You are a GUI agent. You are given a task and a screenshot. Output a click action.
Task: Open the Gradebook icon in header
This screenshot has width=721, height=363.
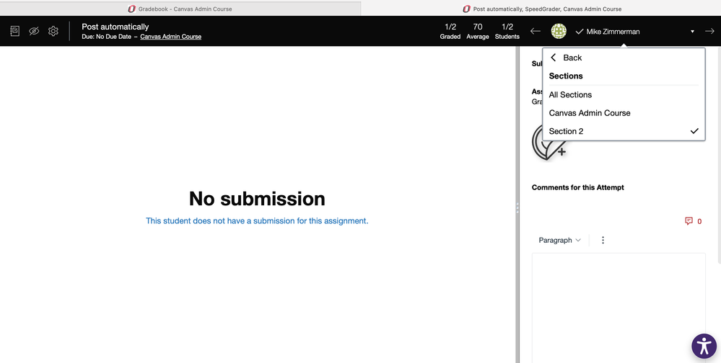click(14, 32)
